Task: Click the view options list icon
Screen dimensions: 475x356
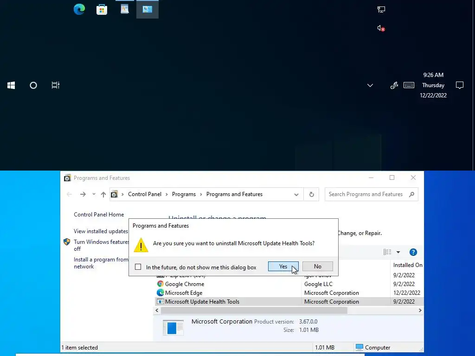Action: coord(387,252)
